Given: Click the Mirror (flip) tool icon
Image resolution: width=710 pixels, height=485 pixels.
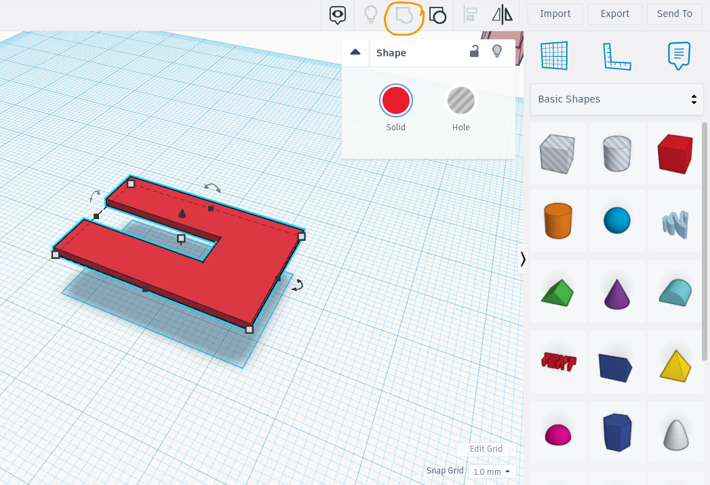Looking at the screenshot, I should pos(502,14).
